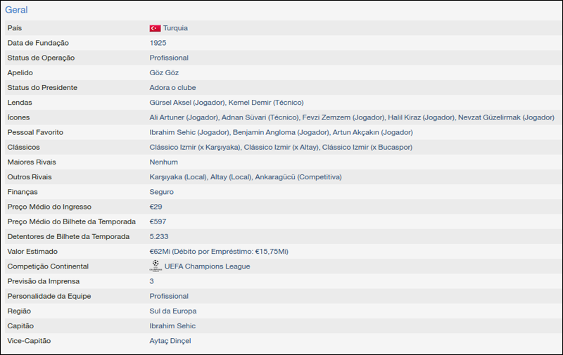Open Nevzat Güzelirmak player link
This screenshot has height=355, width=563.
coord(506,117)
